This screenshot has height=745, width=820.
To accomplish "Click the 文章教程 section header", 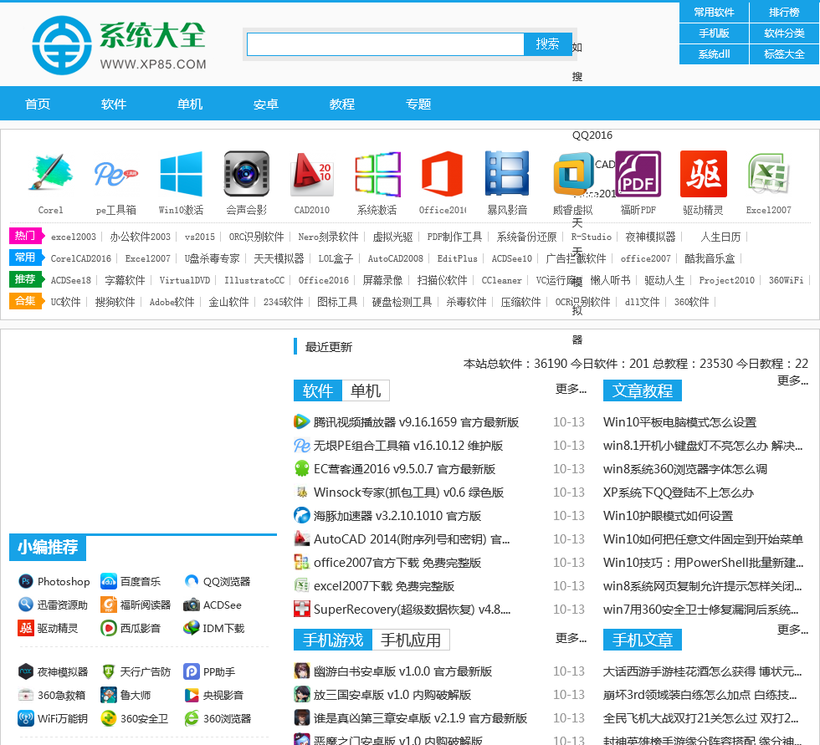I will coord(643,390).
